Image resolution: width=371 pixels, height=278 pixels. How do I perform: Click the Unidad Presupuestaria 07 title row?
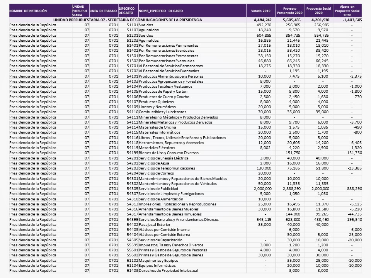pyautogui.click(x=128, y=20)
